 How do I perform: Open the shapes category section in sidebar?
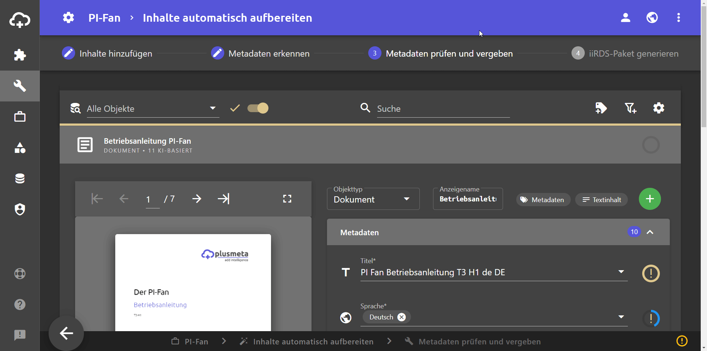(20, 148)
